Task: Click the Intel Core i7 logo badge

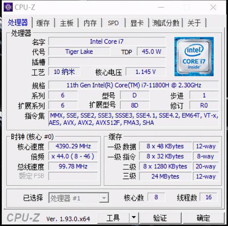Action: 194,57
